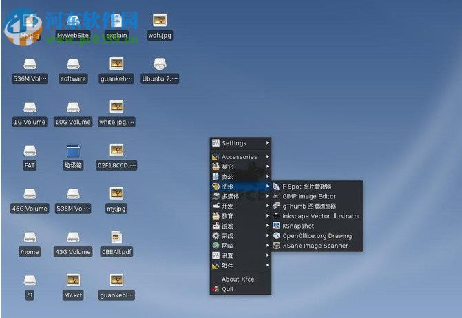Open the MyWebSite desktop drive icon

pos(73,21)
